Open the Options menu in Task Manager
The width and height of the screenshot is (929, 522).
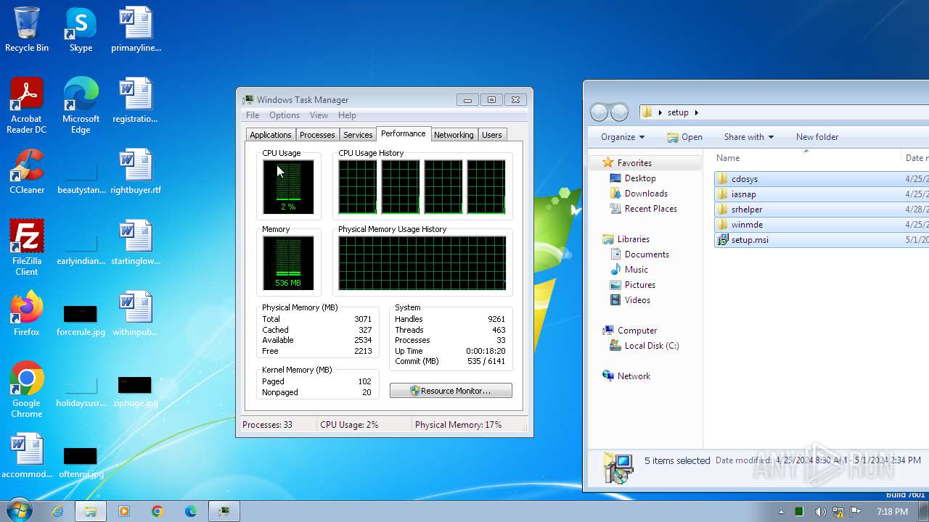point(285,115)
